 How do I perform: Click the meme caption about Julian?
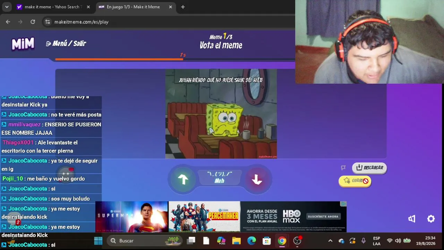[x=221, y=80]
